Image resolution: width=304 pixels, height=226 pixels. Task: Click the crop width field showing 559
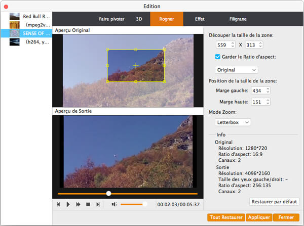[222, 45]
